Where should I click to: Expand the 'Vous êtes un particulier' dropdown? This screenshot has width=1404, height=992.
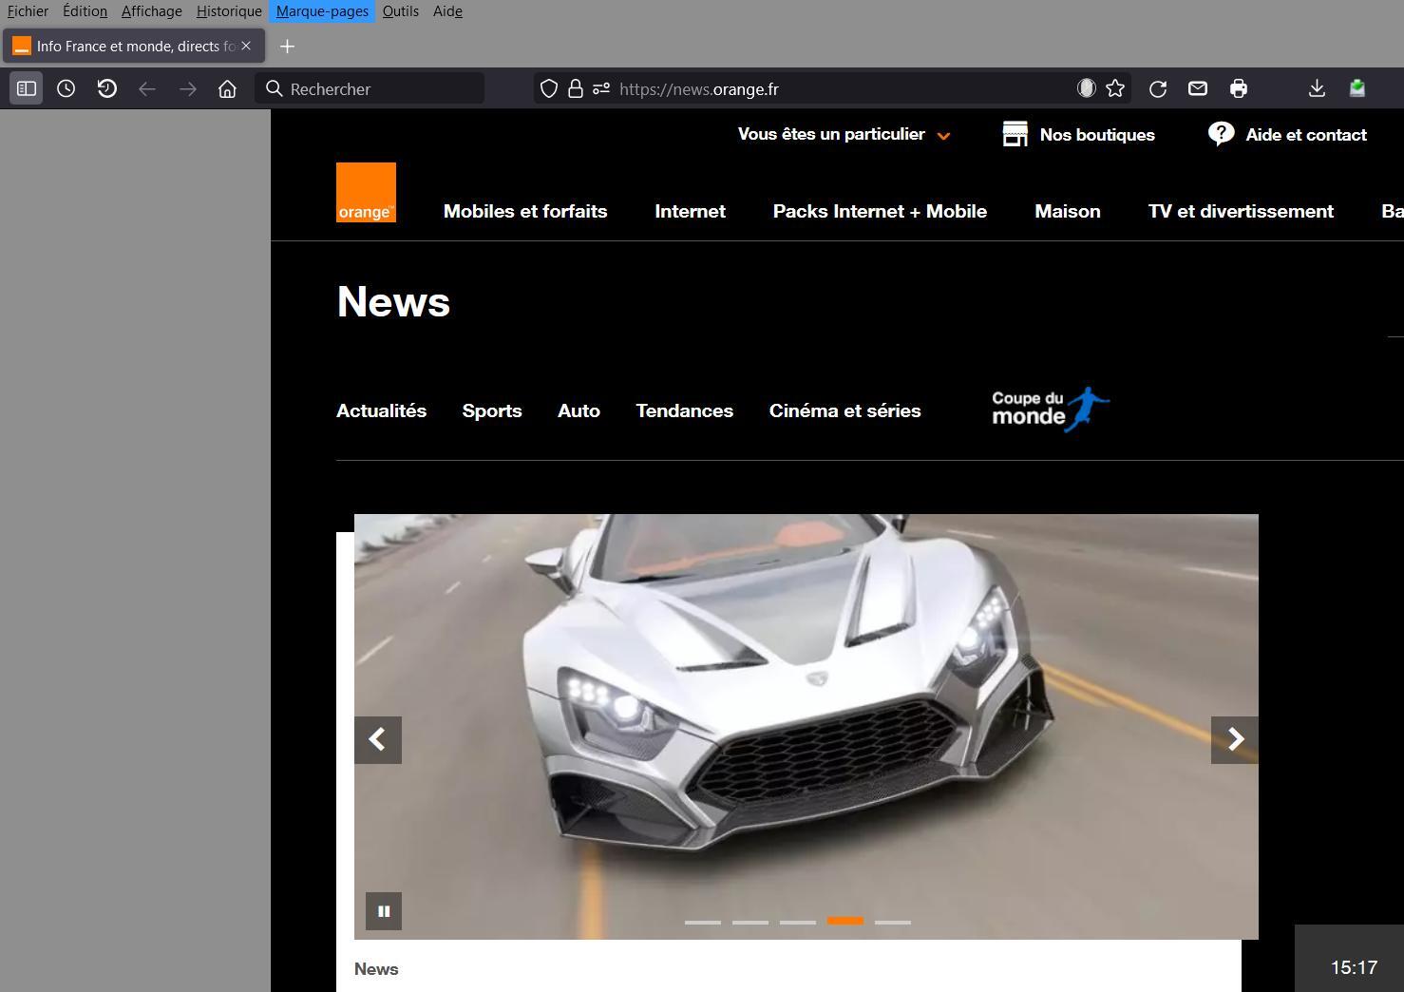pos(843,134)
